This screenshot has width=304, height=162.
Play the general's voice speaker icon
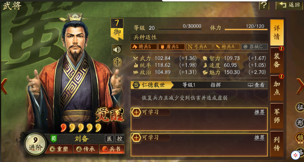[117, 49]
